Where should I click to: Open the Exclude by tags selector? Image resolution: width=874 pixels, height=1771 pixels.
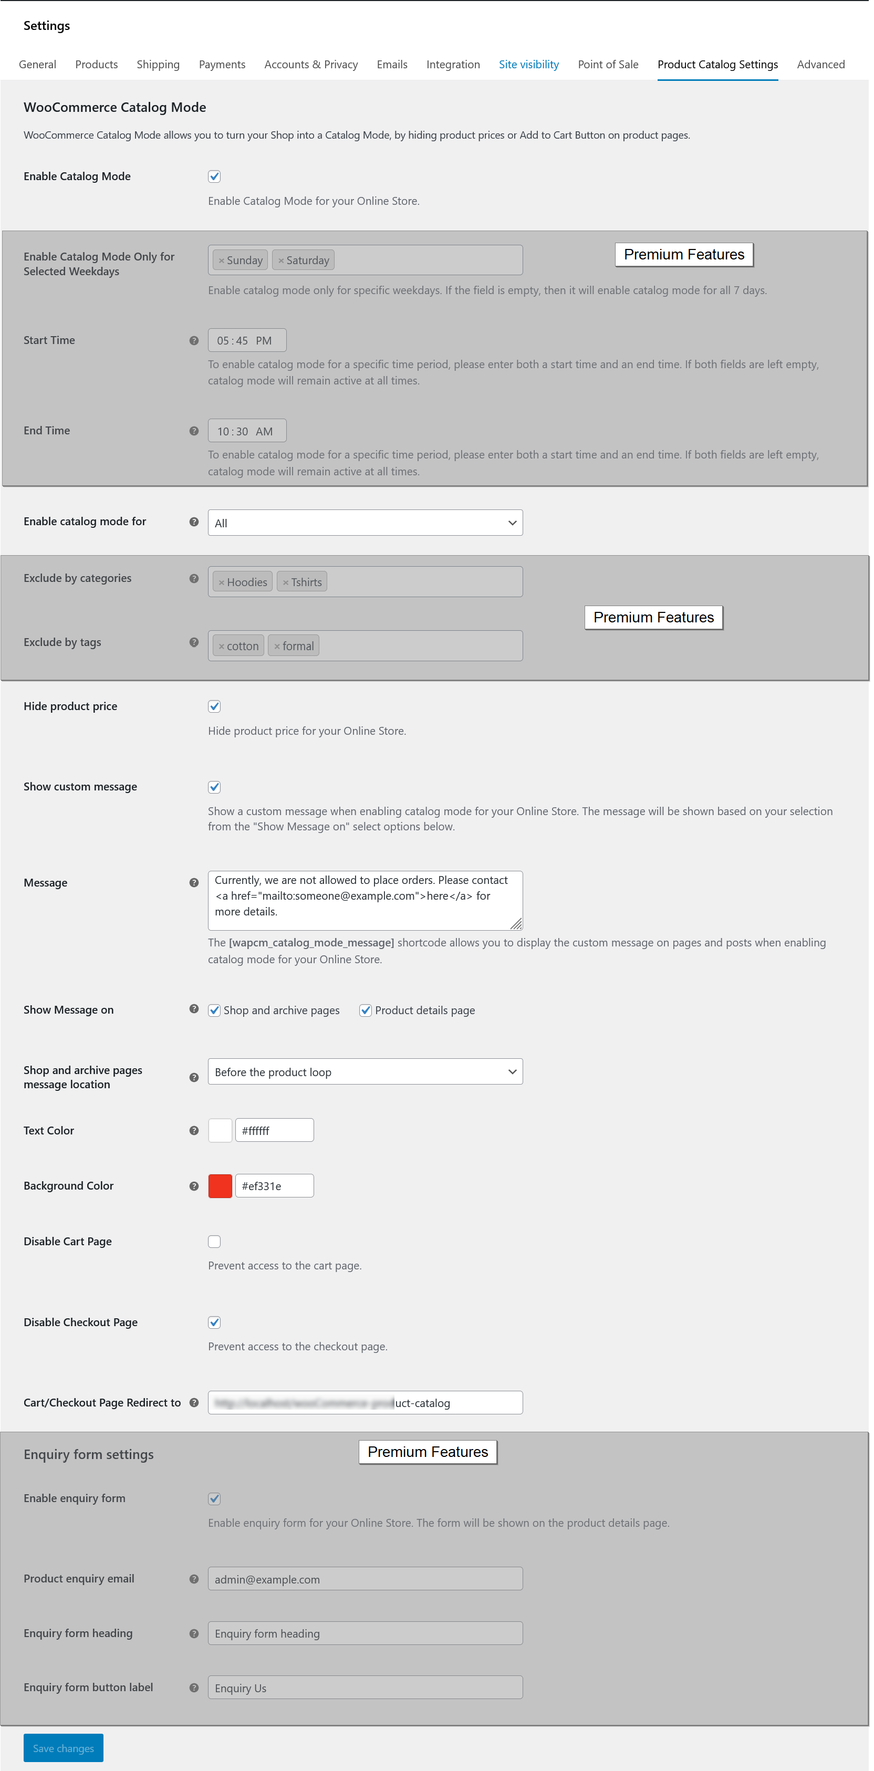[420, 646]
